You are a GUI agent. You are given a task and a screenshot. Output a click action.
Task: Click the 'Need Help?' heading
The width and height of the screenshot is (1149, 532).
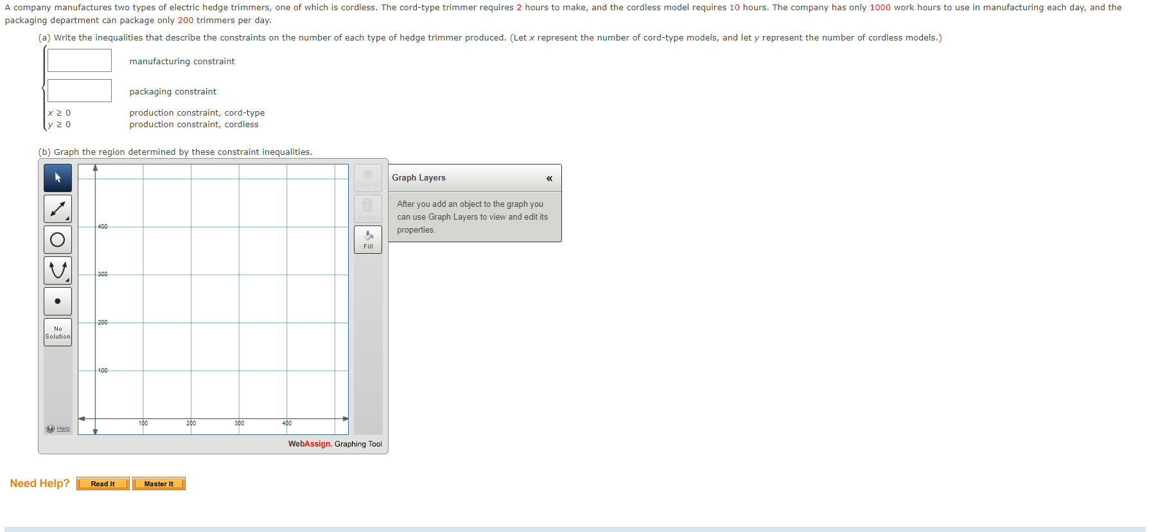pos(40,484)
